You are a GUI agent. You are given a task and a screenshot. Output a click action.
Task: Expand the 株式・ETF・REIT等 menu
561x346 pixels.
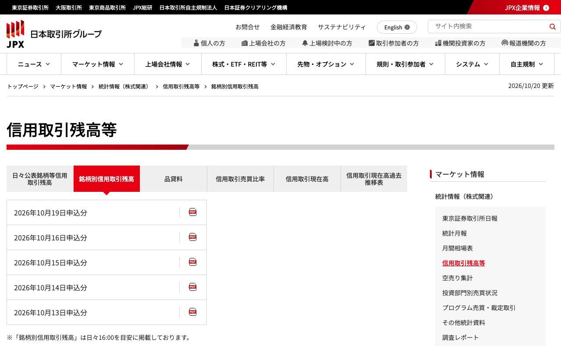(x=244, y=64)
